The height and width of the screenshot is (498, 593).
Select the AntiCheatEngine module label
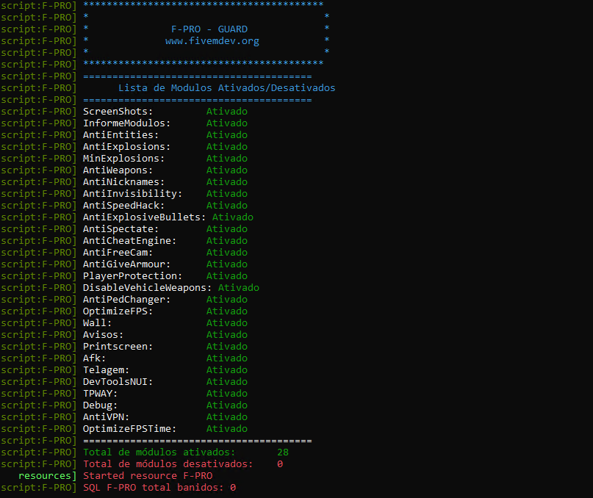click(129, 241)
